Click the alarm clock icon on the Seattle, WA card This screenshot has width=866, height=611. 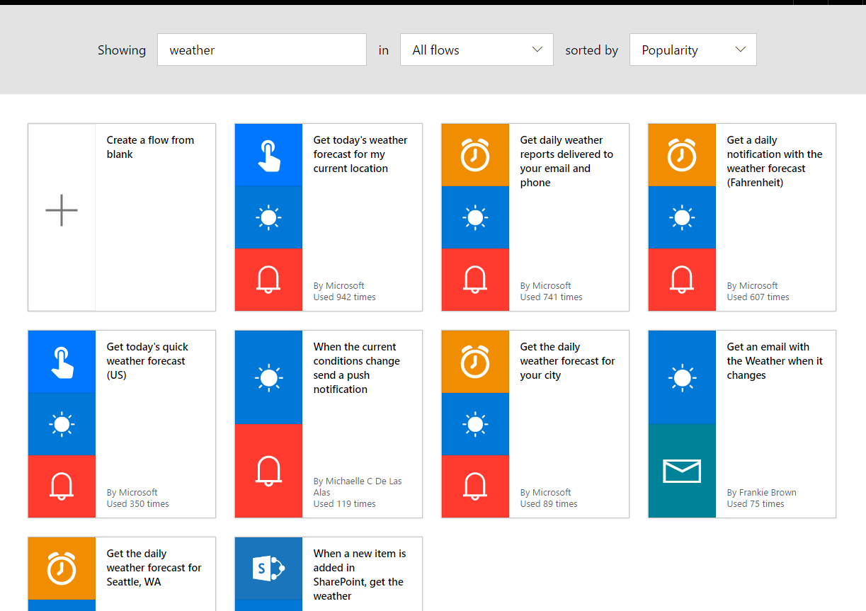[x=62, y=569]
